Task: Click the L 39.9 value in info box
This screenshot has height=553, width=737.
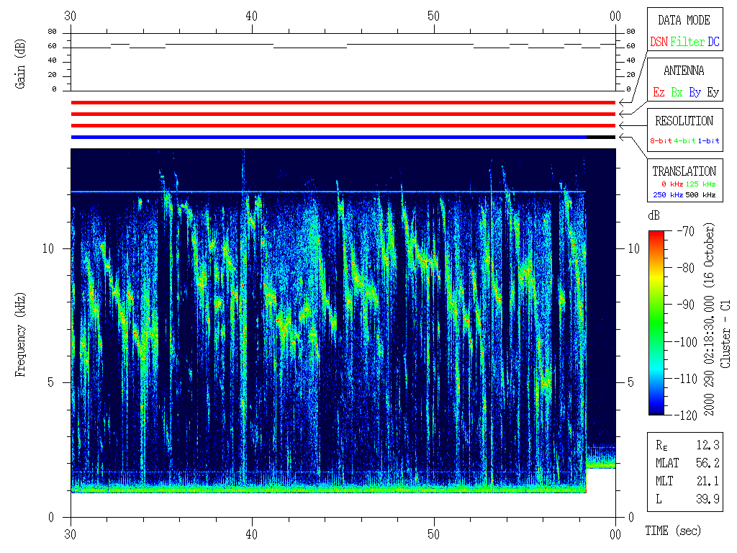Action: [x=708, y=499]
